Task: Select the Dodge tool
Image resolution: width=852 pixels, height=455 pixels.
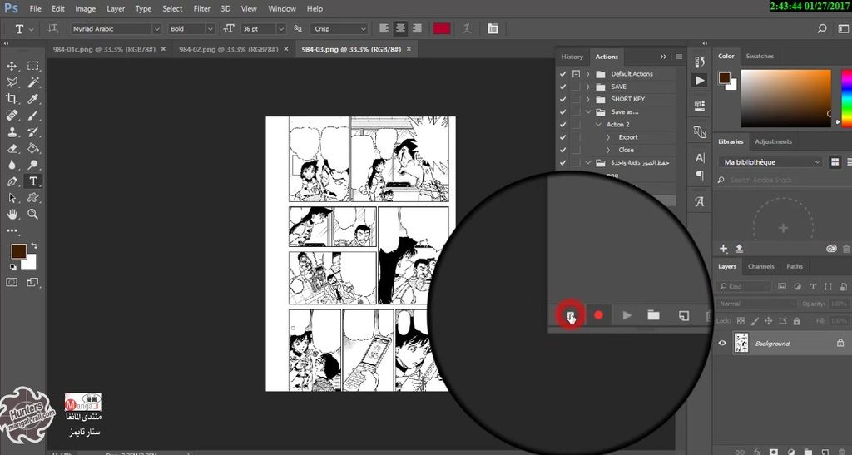Action: pos(33,165)
